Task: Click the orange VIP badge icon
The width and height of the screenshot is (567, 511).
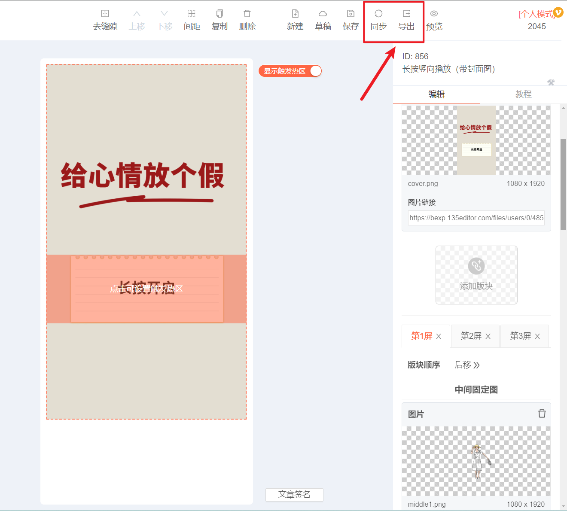Action: (x=558, y=12)
